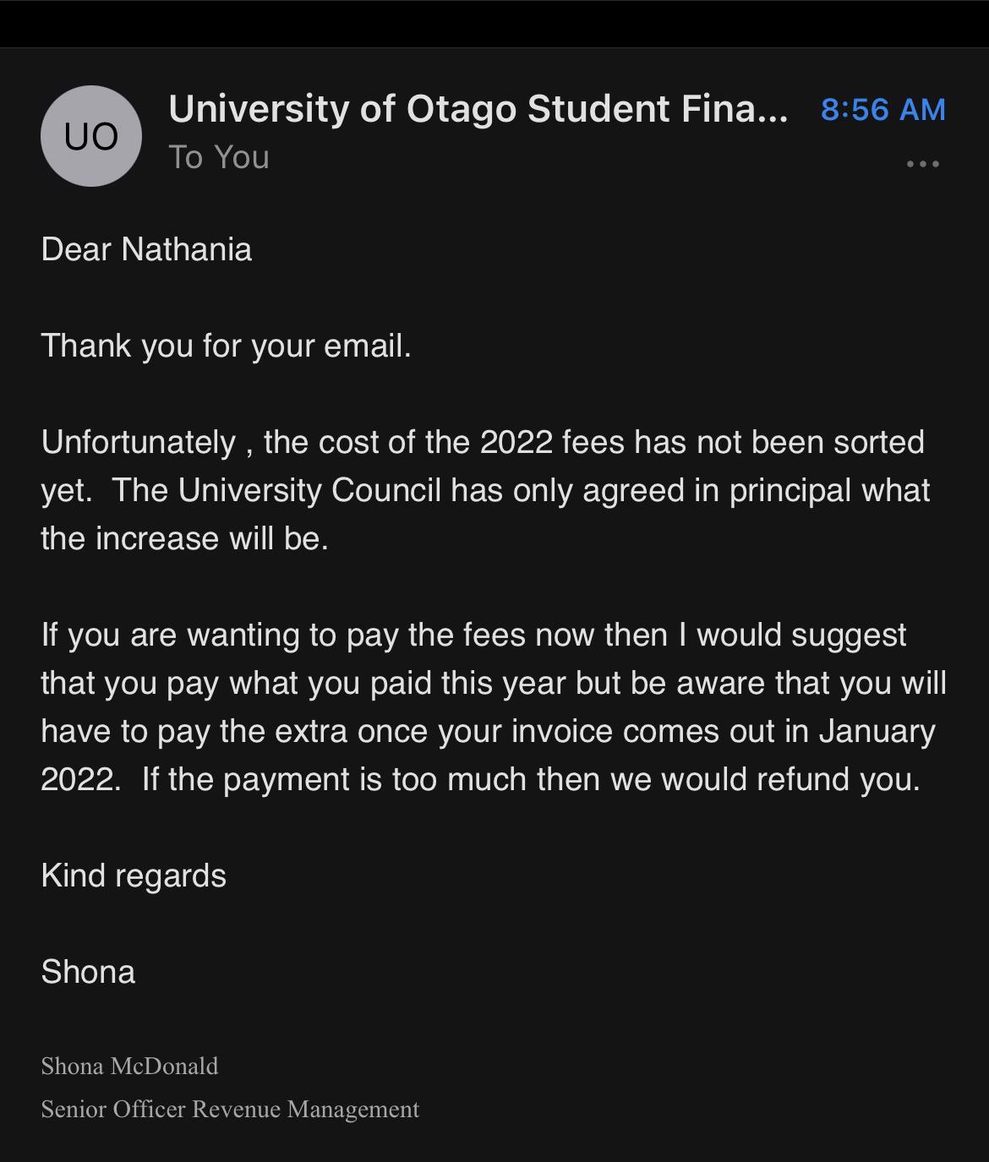Click the "Shona McDonald" signature name
The image size is (989, 1162).
click(x=129, y=1067)
